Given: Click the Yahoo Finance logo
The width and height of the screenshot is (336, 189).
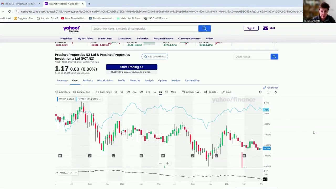Looking at the screenshot, I should 71,29.
